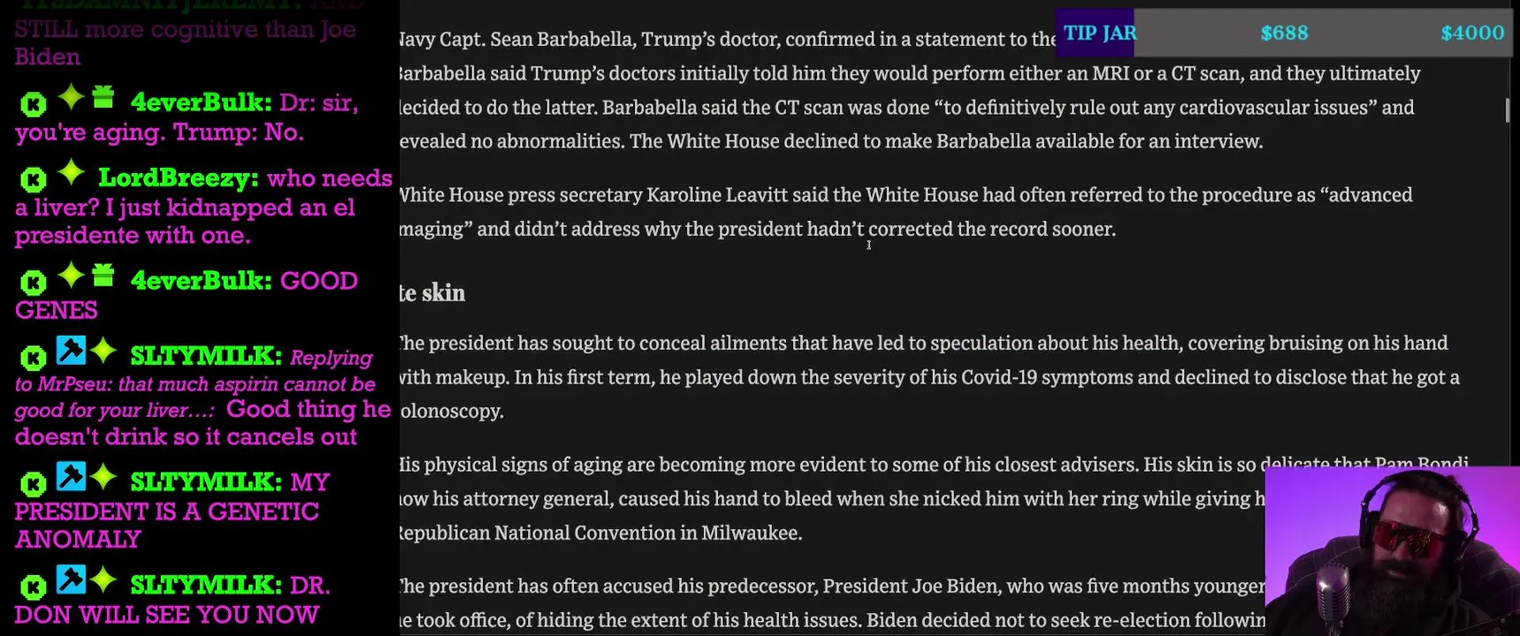Select SLTYMILK's username on the DR. DON message
This screenshot has width=1520, height=636.
point(205,585)
